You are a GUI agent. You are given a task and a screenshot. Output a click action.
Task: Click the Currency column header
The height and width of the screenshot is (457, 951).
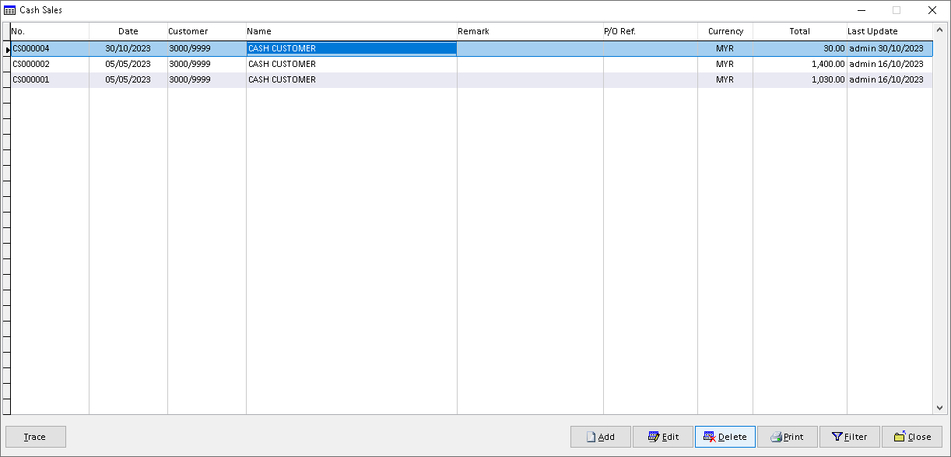pyautogui.click(x=725, y=31)
